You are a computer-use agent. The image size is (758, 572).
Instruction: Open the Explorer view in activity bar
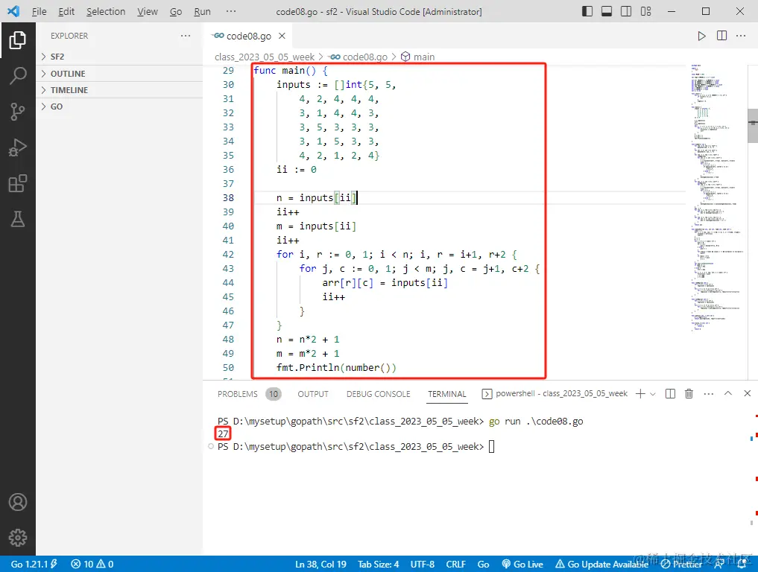pos(17,40)
